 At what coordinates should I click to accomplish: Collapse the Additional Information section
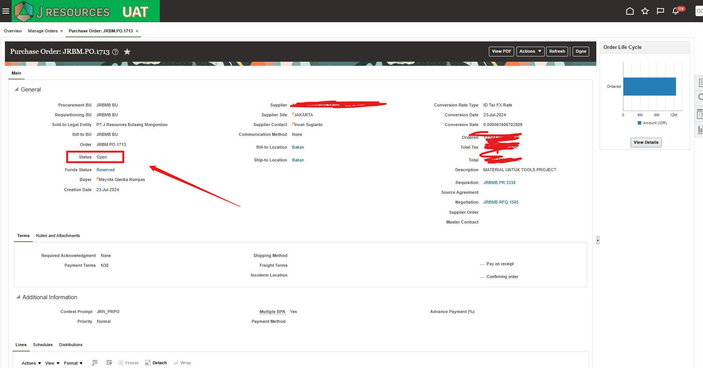[18, 297]
